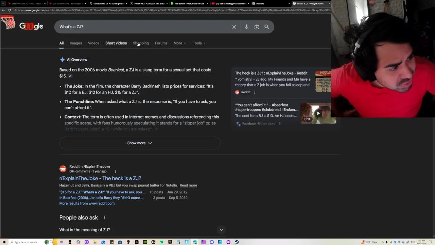Open File Explorer from the taskbar

tap(94, 242)
